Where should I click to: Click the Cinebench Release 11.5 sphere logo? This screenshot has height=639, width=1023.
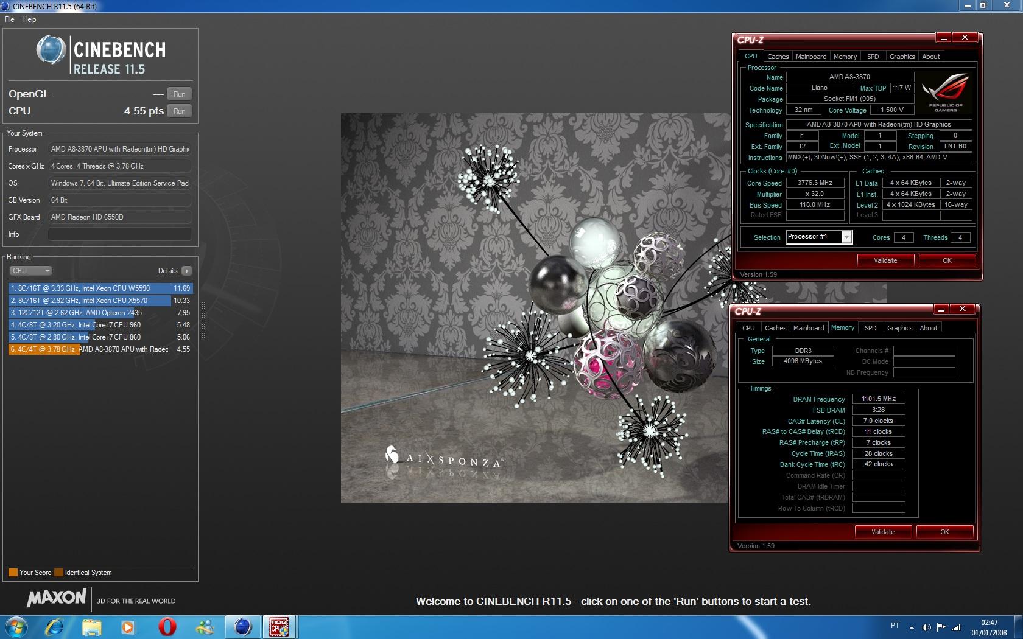[51, 50]
